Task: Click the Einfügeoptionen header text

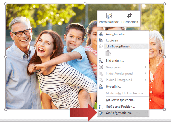Action: pyautogui.click(x=119, y=46)
